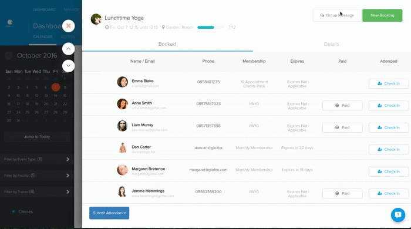Click the class capacity progress bar
The image size is (411, 229).
(211, 27)
